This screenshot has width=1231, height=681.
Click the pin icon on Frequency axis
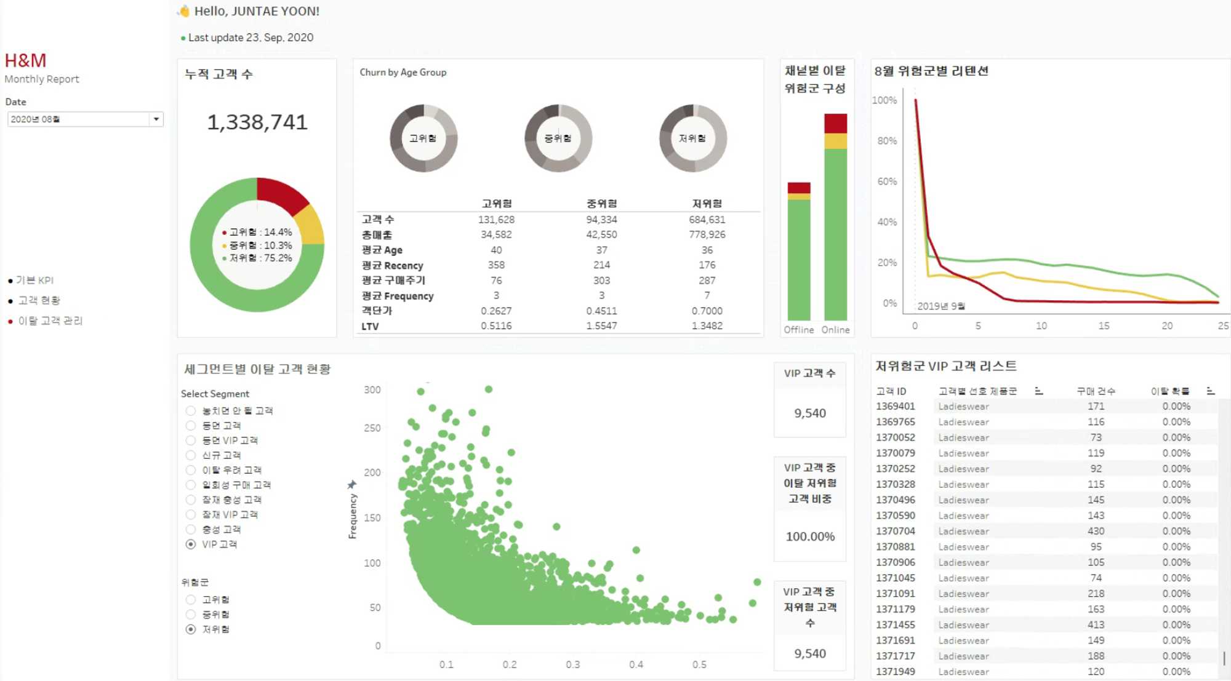click(352, 485)
